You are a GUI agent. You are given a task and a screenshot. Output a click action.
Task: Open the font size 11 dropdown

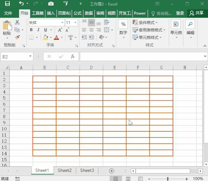pyautogui.click(x=75, y=22)
